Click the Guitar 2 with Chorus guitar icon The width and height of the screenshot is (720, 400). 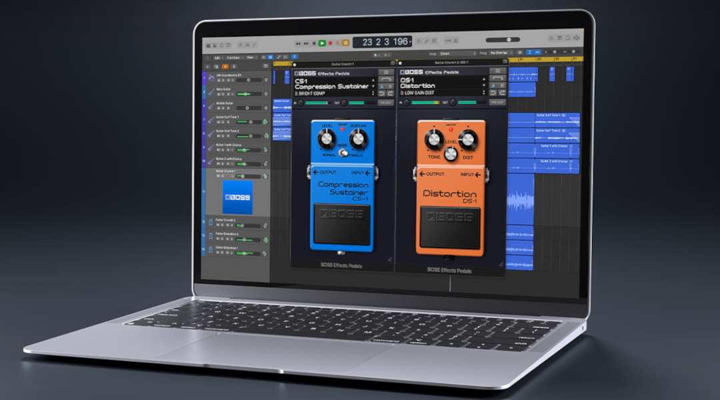coord(211,161)
